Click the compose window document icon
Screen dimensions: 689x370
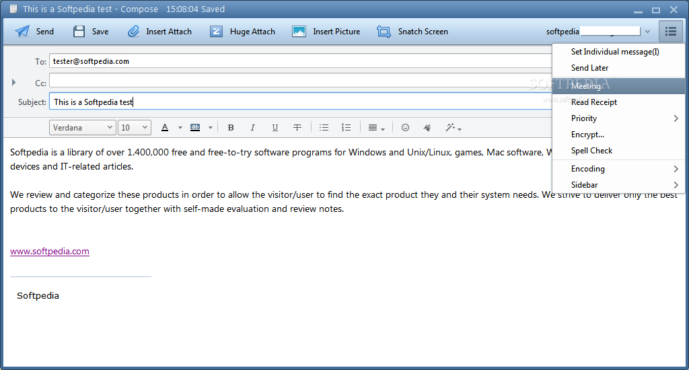13,9
